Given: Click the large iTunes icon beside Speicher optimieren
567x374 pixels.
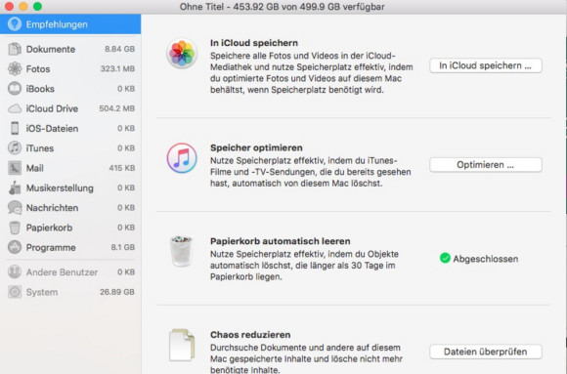Looking at the screenshot, I should [182, 158].
